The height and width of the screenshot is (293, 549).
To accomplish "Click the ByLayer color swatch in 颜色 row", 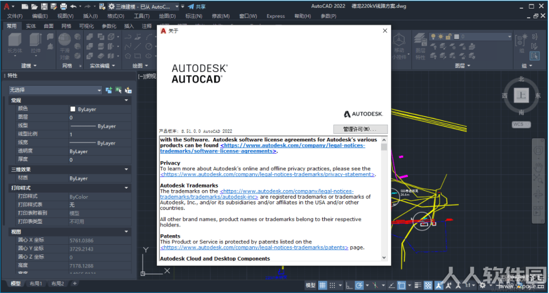I will pyautogui.click(x=73, y=109).
